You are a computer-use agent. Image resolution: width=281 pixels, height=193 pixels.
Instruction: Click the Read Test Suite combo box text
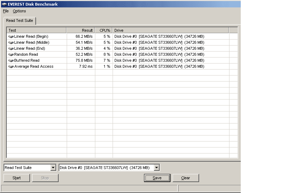18,168
